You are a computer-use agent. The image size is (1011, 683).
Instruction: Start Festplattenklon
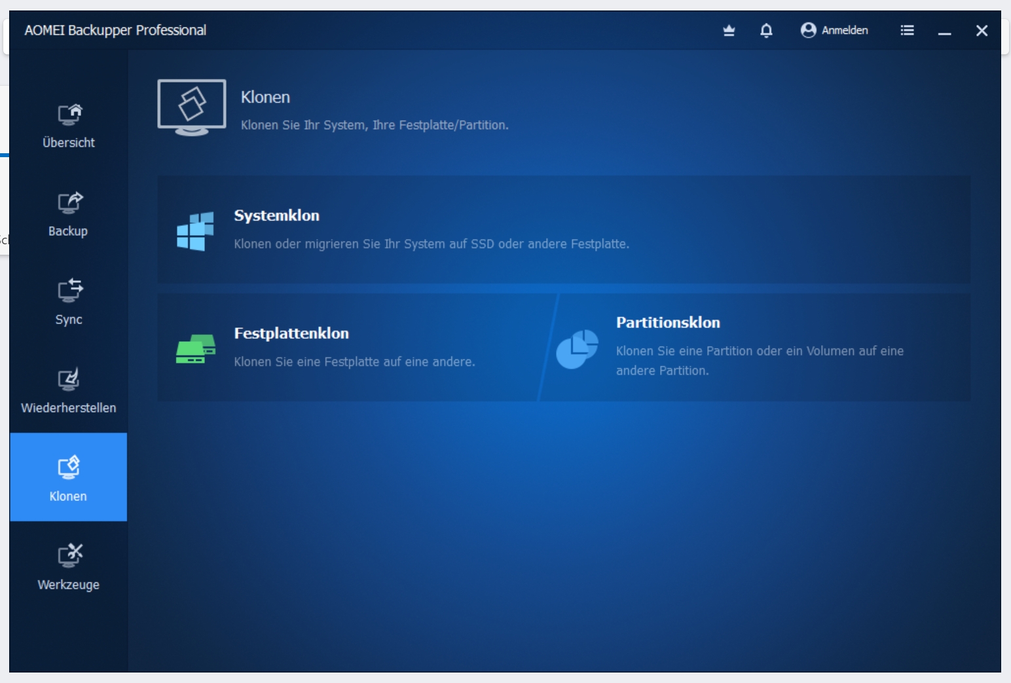354,347
